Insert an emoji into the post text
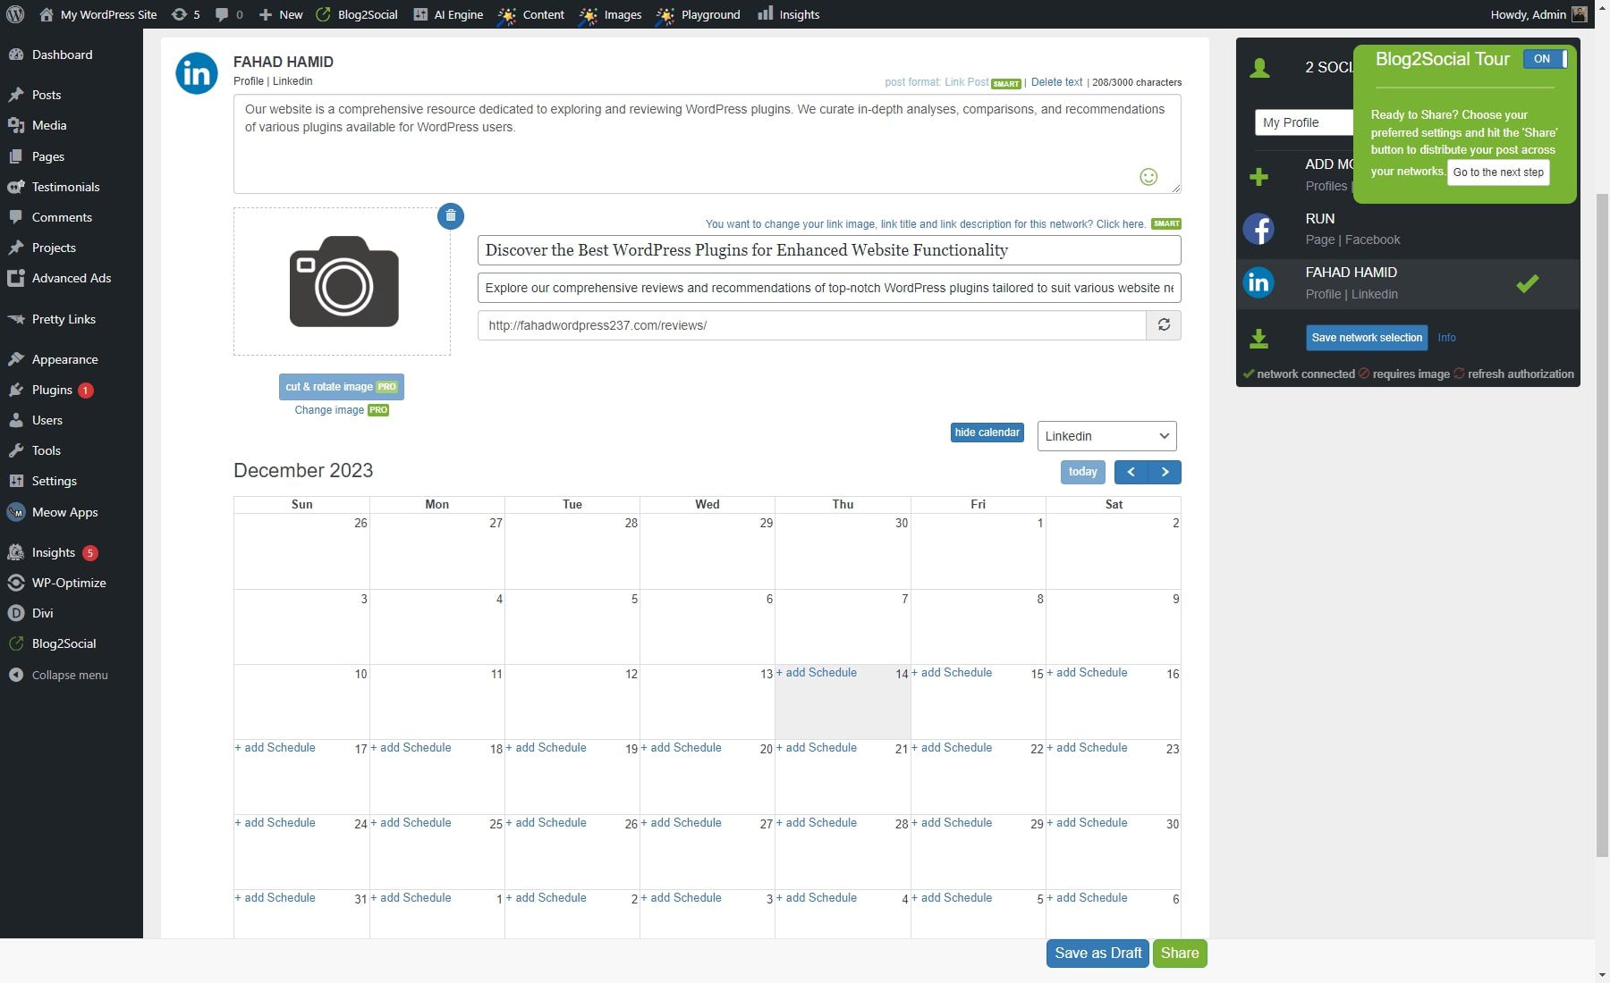Screen dimensions: 1610x983 click(1149, 177)
